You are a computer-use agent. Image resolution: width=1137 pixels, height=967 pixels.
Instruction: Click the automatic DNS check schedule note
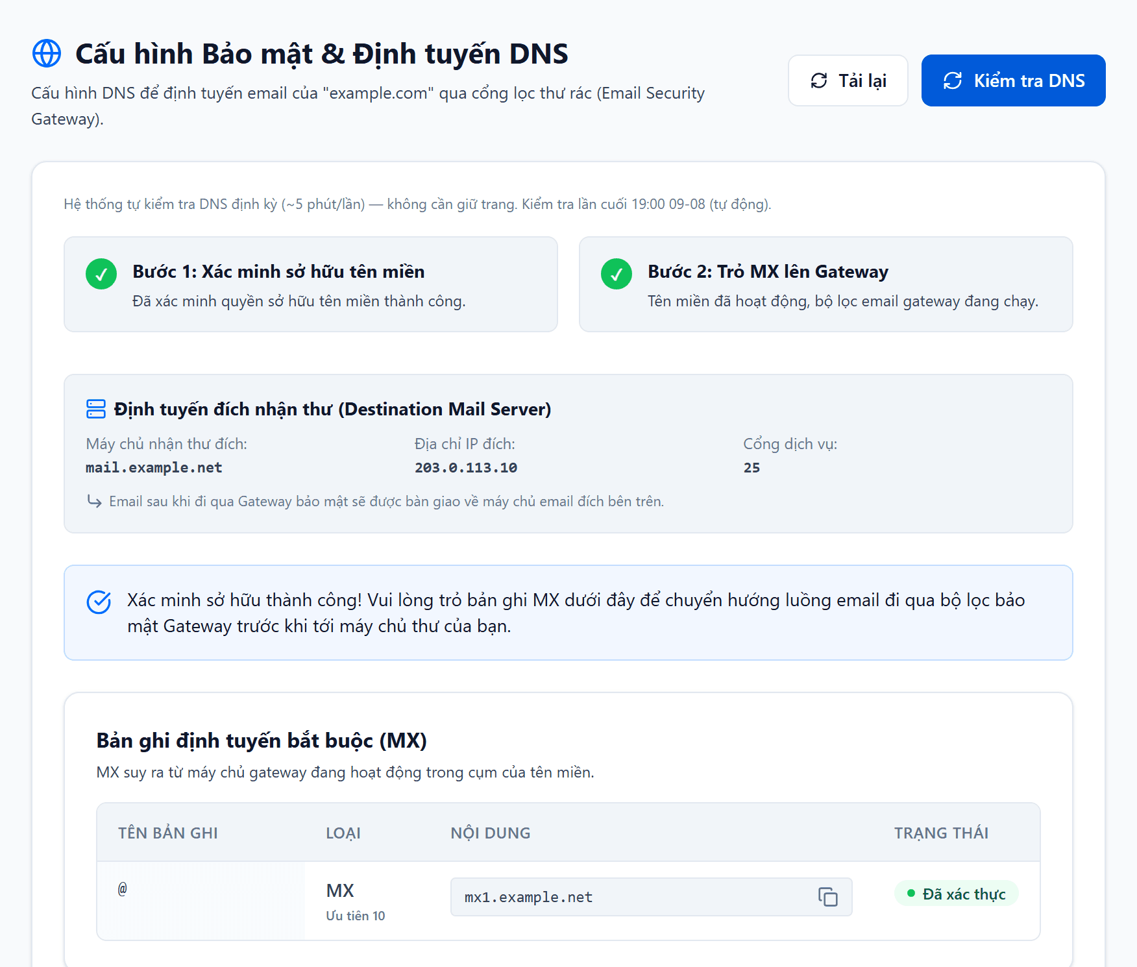point(417,204)
